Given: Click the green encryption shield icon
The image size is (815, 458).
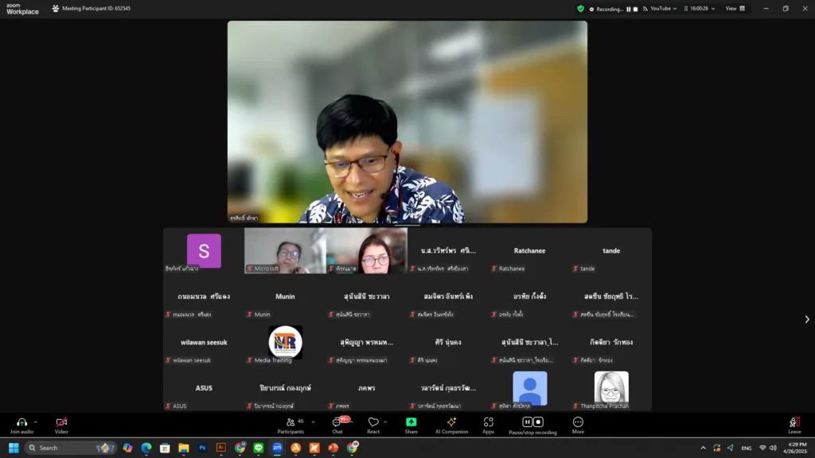Looking at the screenshot, I should pos(581,9).
